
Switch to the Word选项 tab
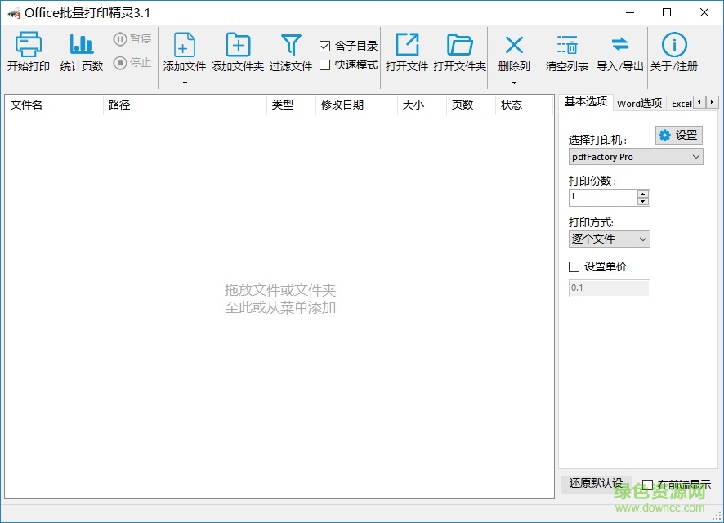click(639, 103)
